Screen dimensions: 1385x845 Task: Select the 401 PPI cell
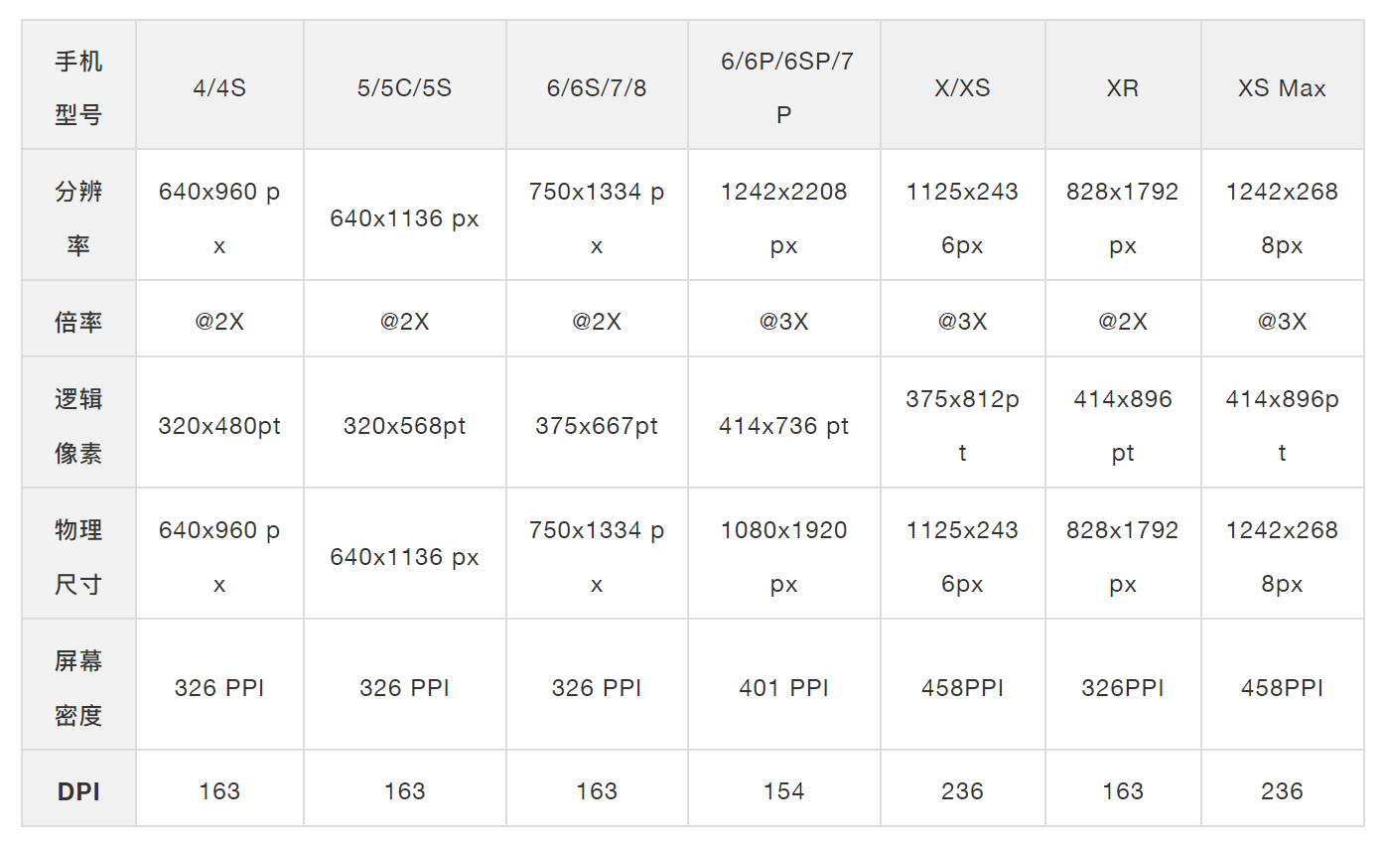point(783,688)
